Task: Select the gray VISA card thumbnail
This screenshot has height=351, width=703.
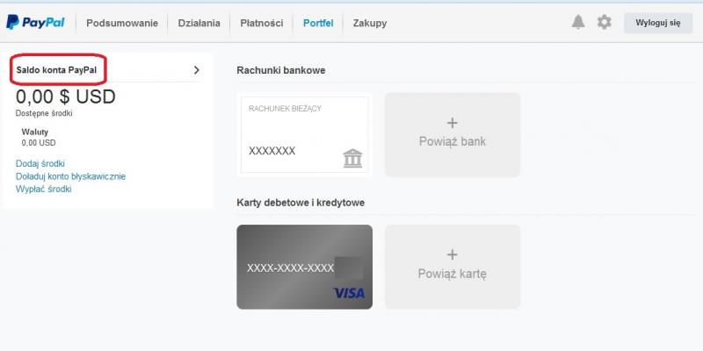Action: (304, 267)
